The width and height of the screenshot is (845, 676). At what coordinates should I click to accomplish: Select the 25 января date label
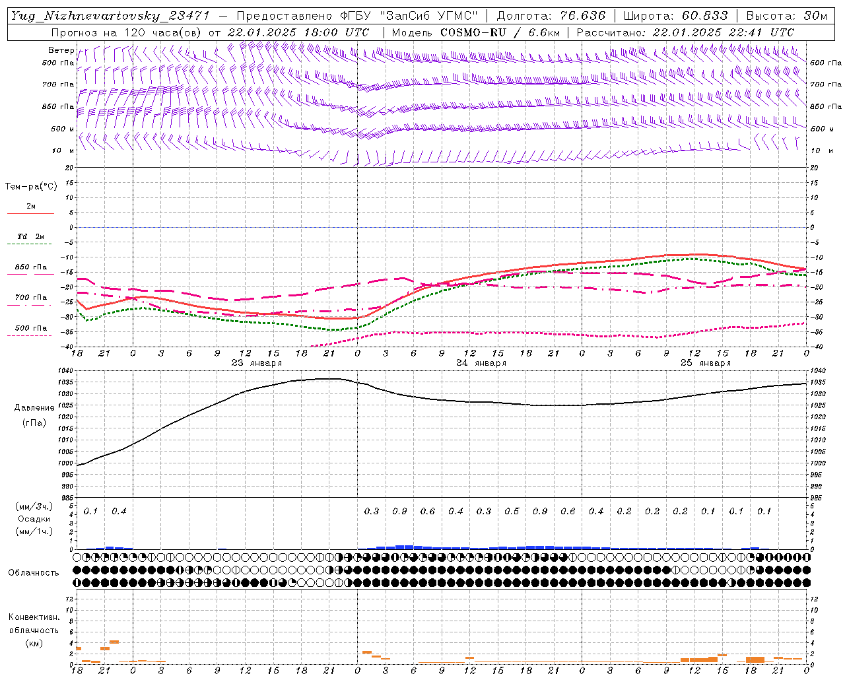tap(705, 363)
